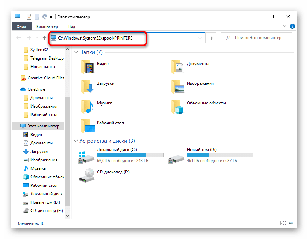Collapse the Устройства и диски group
The image size is (308, 239).
(76, 141)
